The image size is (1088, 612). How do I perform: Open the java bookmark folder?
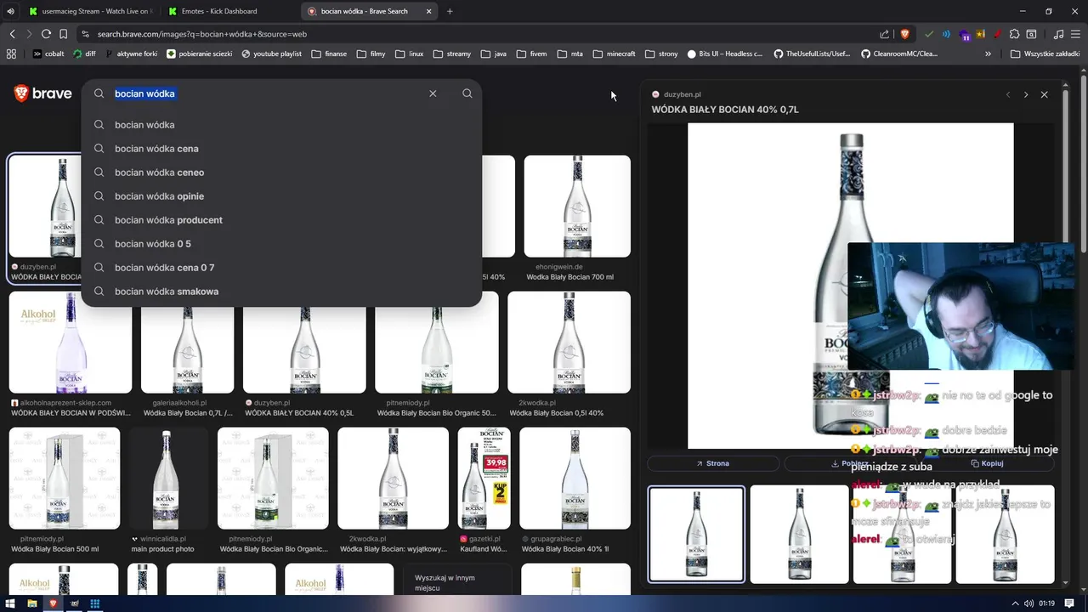(x=493, y=54)
